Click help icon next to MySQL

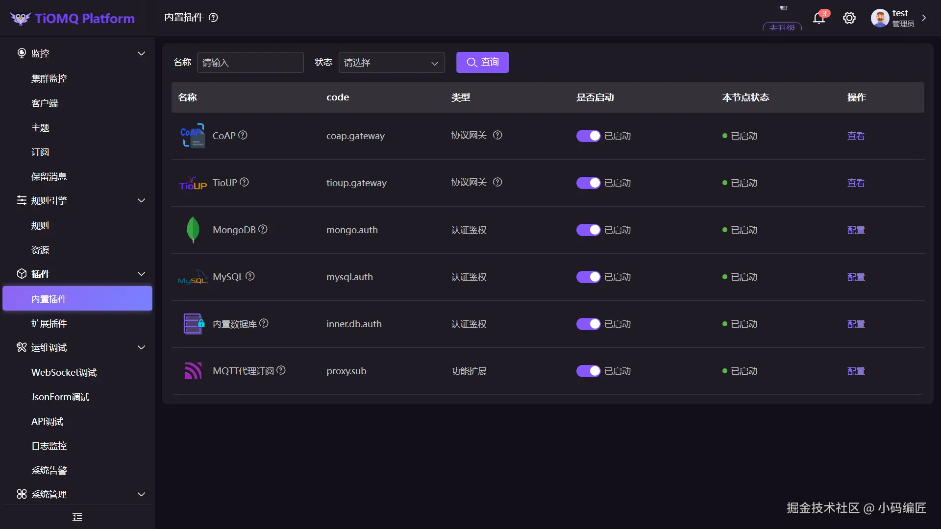click(x=250, y=276)
